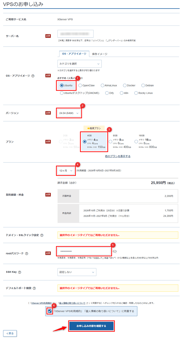The width and height of the screenshot is (183, 339).
Task: Choose the AlmaLinux image option
Action: [x=103, y=85]
